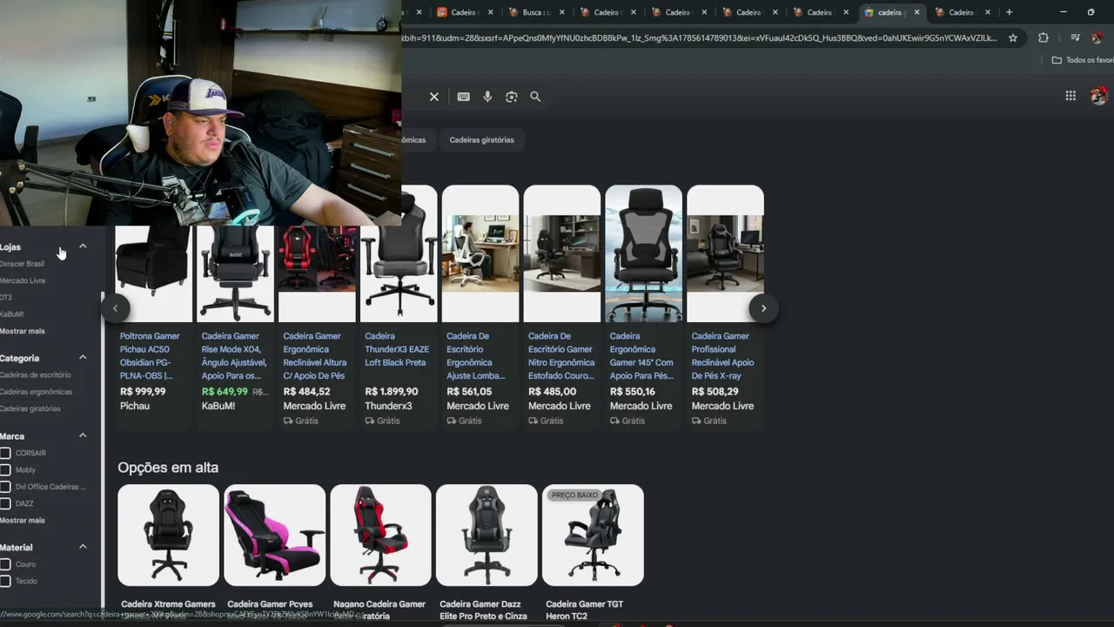Clear the search box with the X icon
Screen dimensions: 1114x627
pos(434,97)
